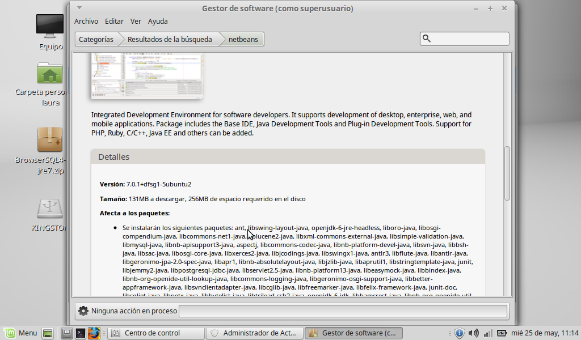Open the Archivo menu
This screenshot has height=340, width=581.
tap(86, 21)
